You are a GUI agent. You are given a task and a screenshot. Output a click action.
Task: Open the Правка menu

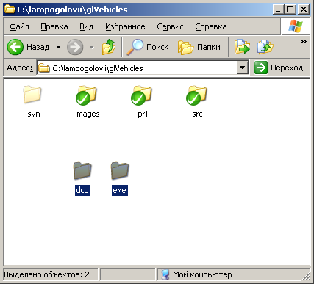[54, 26]
